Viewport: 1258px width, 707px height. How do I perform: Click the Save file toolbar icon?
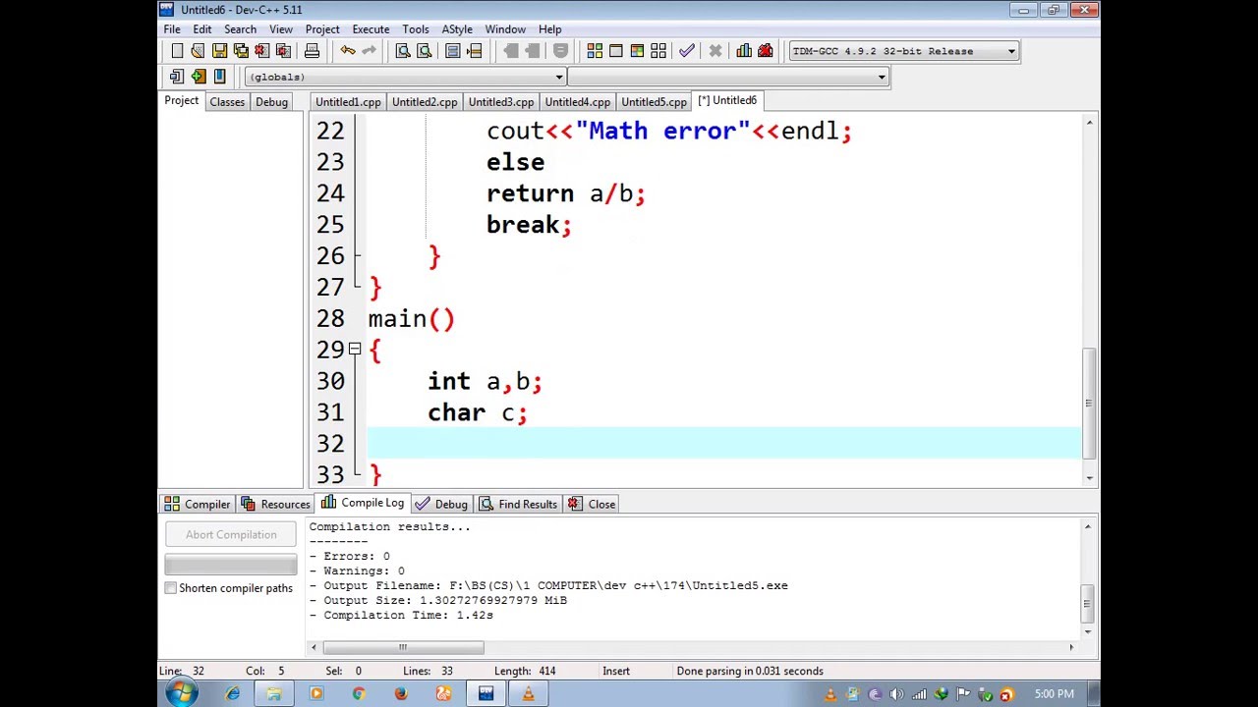[219, 51]
